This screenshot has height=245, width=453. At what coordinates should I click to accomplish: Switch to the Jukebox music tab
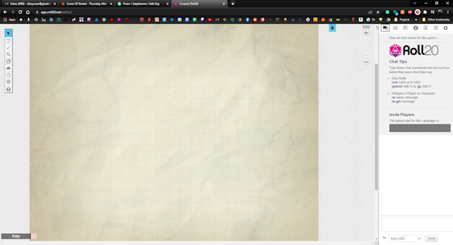coord(426,28)
